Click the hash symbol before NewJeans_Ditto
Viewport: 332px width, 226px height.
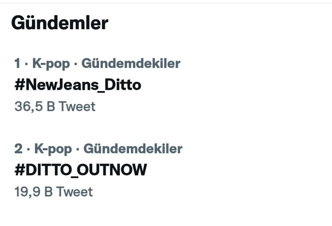(x=19, y=85)
